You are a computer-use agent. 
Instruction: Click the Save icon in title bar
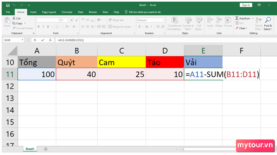8,5
